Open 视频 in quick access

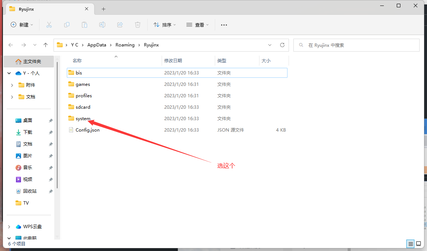click(x=28, y=179)
